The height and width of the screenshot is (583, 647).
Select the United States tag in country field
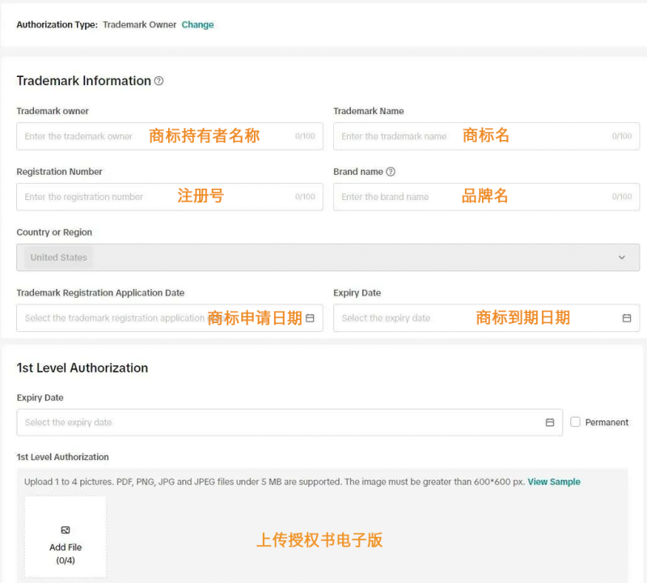pyautogui.click(x=58, y=257)
